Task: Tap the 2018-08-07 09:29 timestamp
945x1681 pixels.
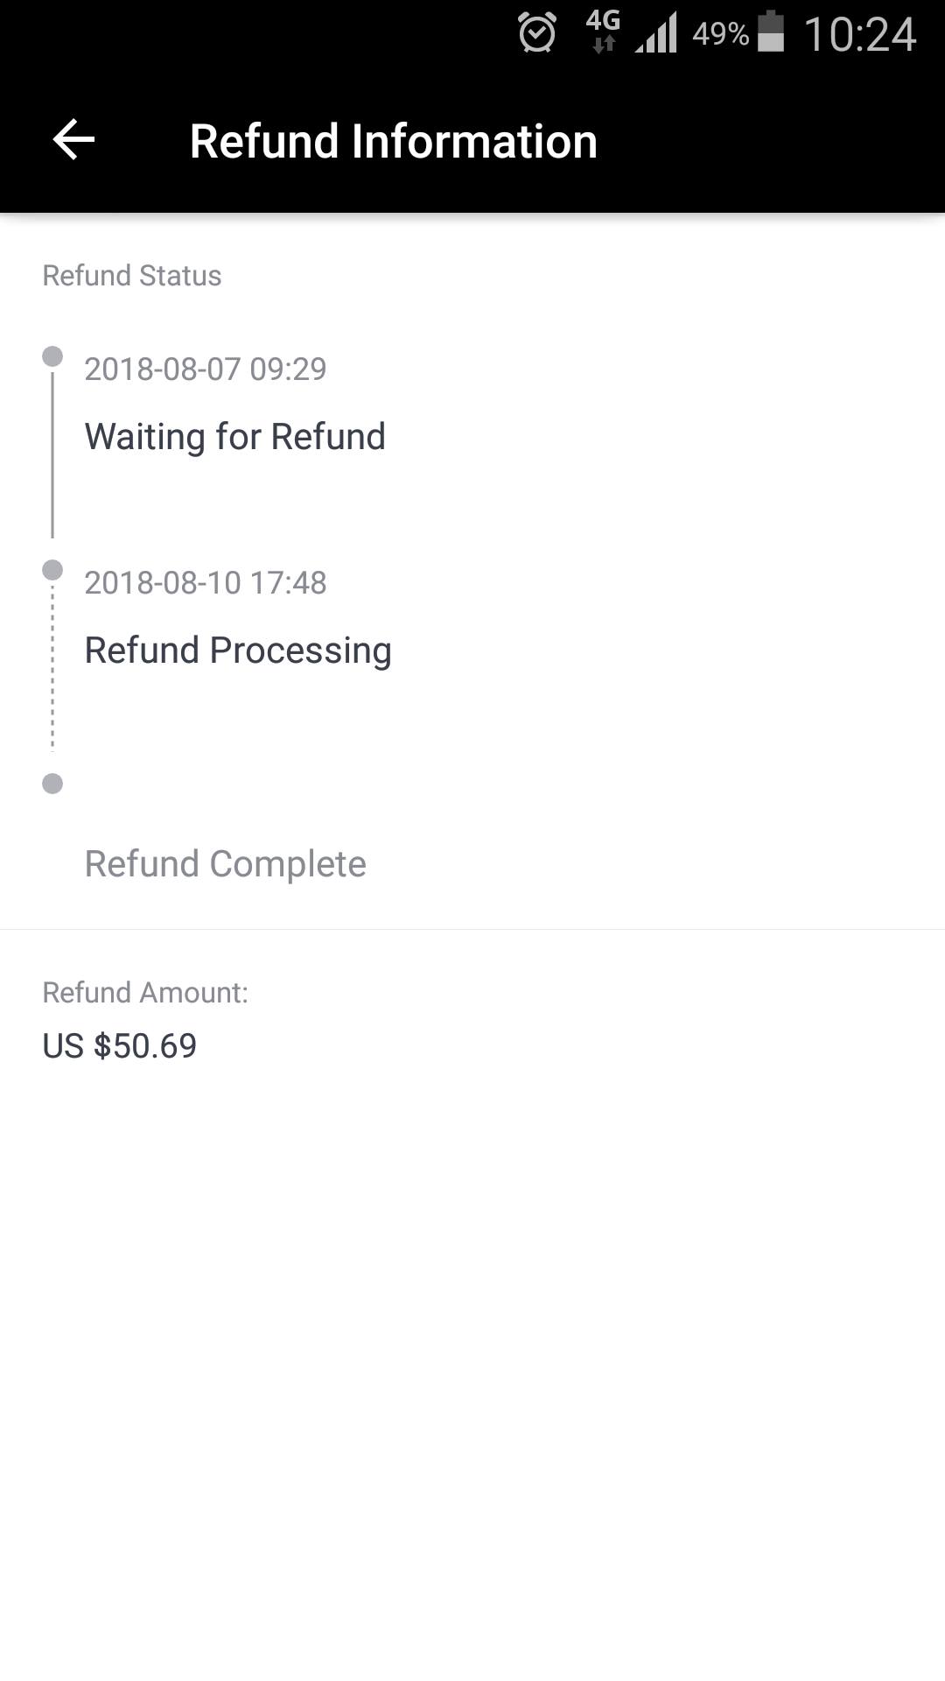Action: pos(205,369)
